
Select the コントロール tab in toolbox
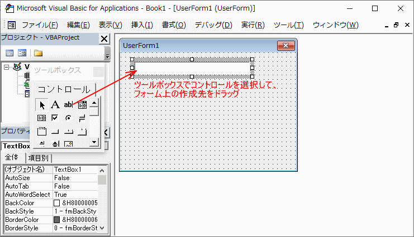coord(64,90)
